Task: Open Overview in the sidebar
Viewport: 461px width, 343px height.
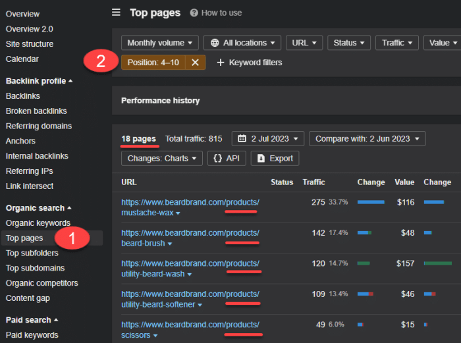Action: 22,14
